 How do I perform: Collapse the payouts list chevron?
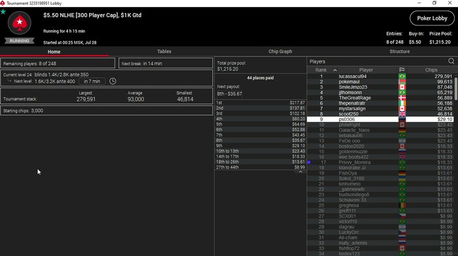(300, 172)
